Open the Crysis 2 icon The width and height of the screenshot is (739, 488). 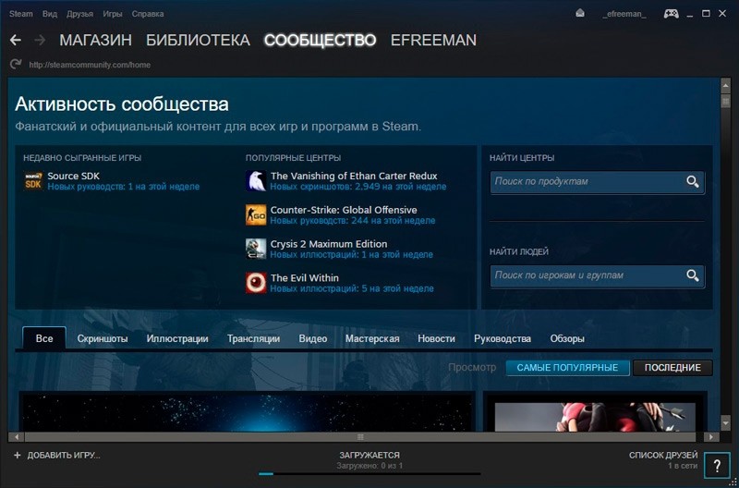tap(256, 249)
